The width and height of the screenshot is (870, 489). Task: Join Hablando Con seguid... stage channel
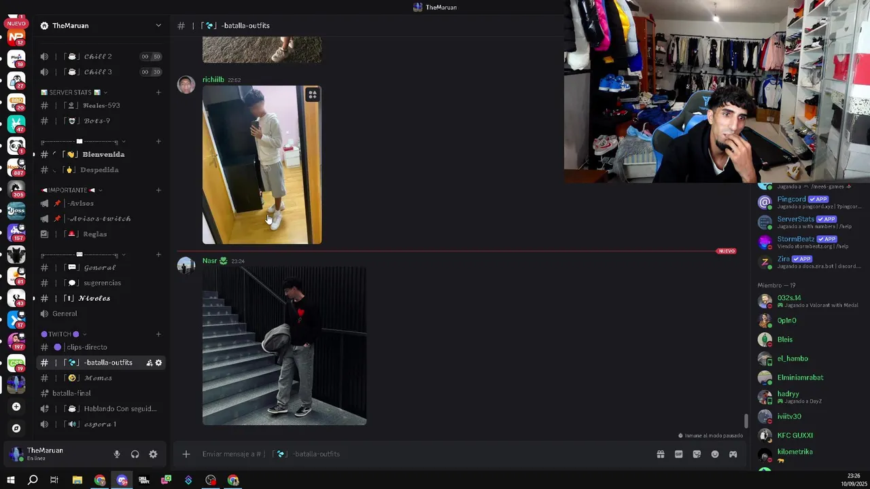(101, 409)
